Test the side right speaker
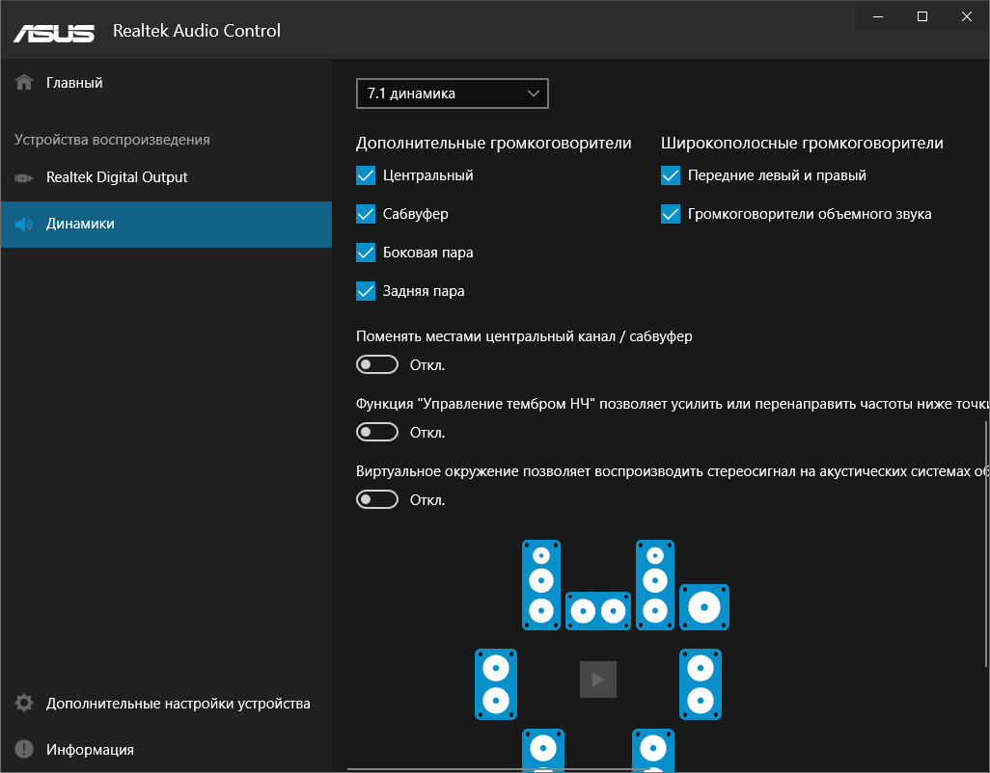The height and width of the screenshot is (773, 990). [701, 684]
